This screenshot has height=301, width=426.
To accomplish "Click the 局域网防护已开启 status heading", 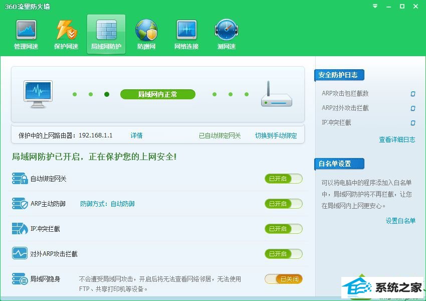I will (94, 157).
